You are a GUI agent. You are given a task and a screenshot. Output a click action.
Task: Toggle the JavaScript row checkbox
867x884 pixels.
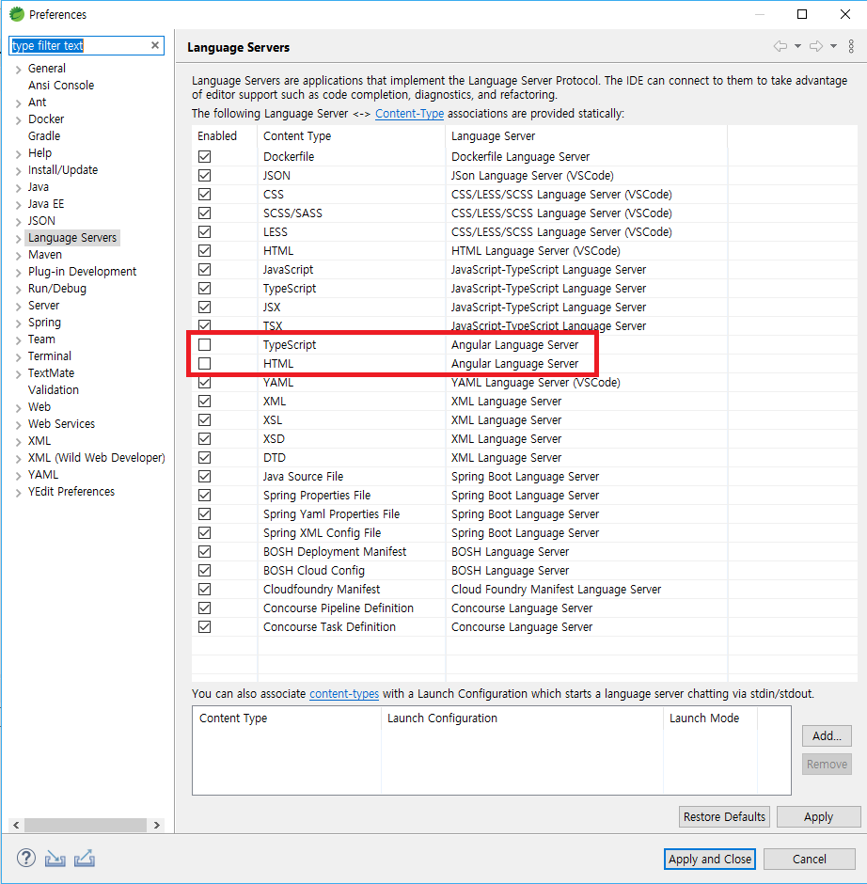point(205,270)
